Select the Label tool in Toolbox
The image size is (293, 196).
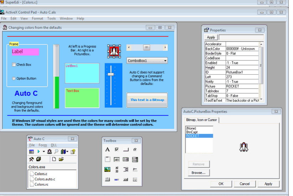pos(108,150)
